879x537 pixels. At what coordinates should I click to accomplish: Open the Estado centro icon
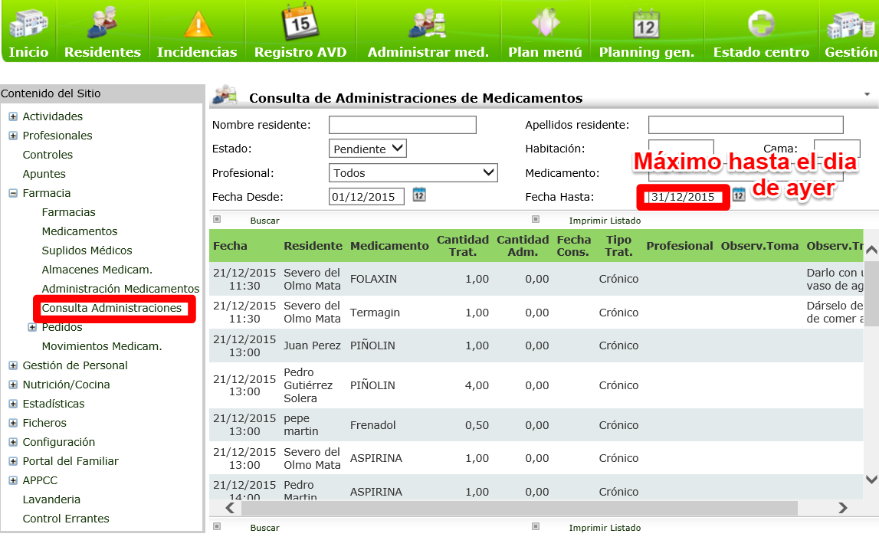coord(761,24)
